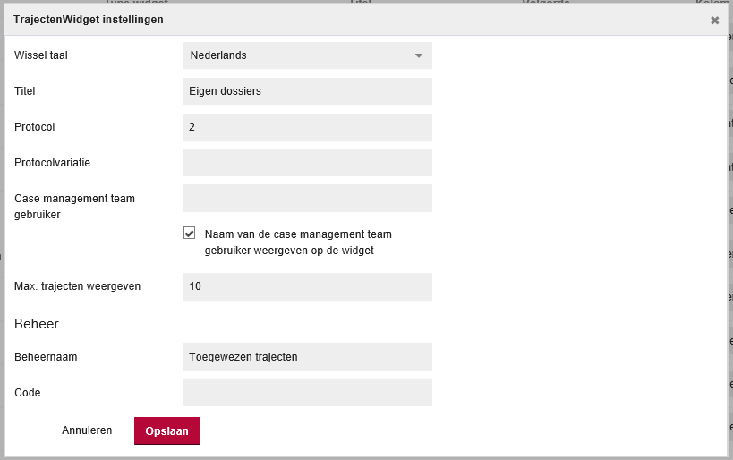This screenshot has height=460, width=733.
Task: Close the TrajectenWidget instellingen dialog
Action: click(714, 21)
